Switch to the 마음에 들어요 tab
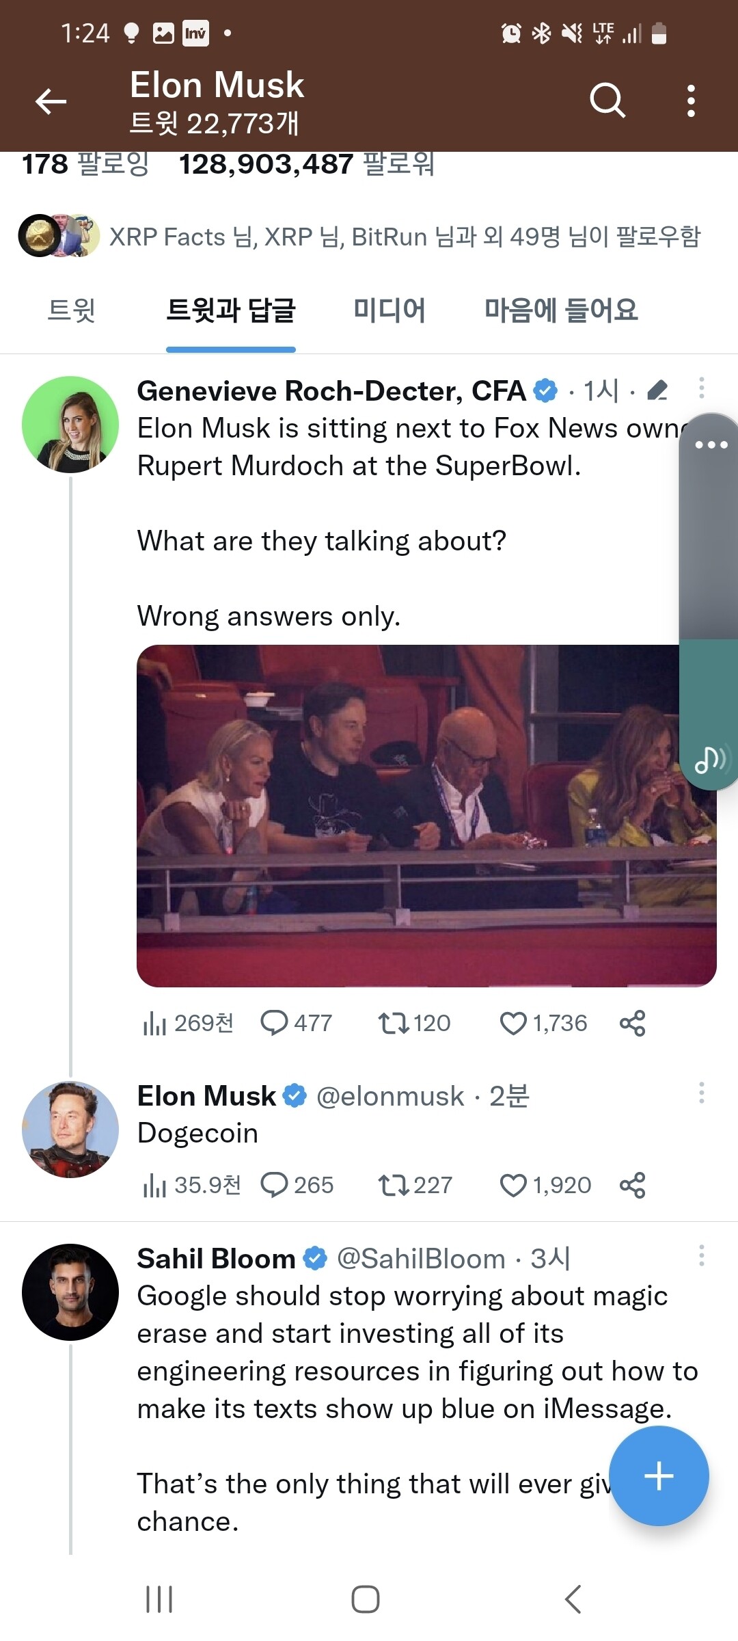Screen dimensions: 738x1641 point(560,310)
